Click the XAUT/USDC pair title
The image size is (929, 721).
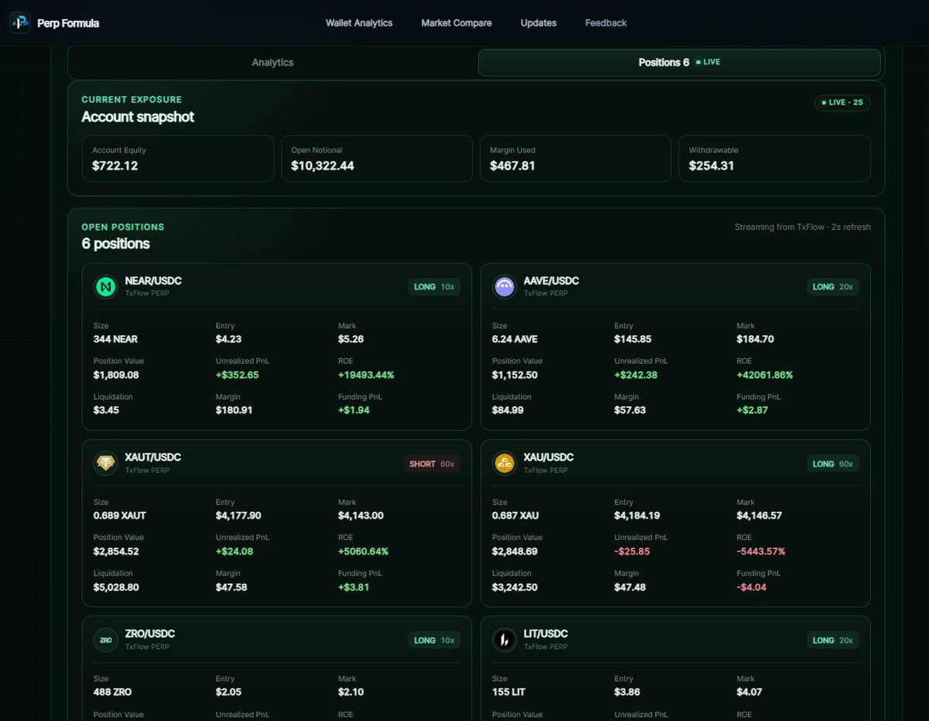point(153,457)
